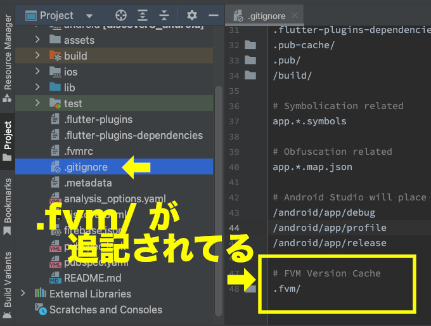
Task: Select the build folder icon
Action: [55, 55]
